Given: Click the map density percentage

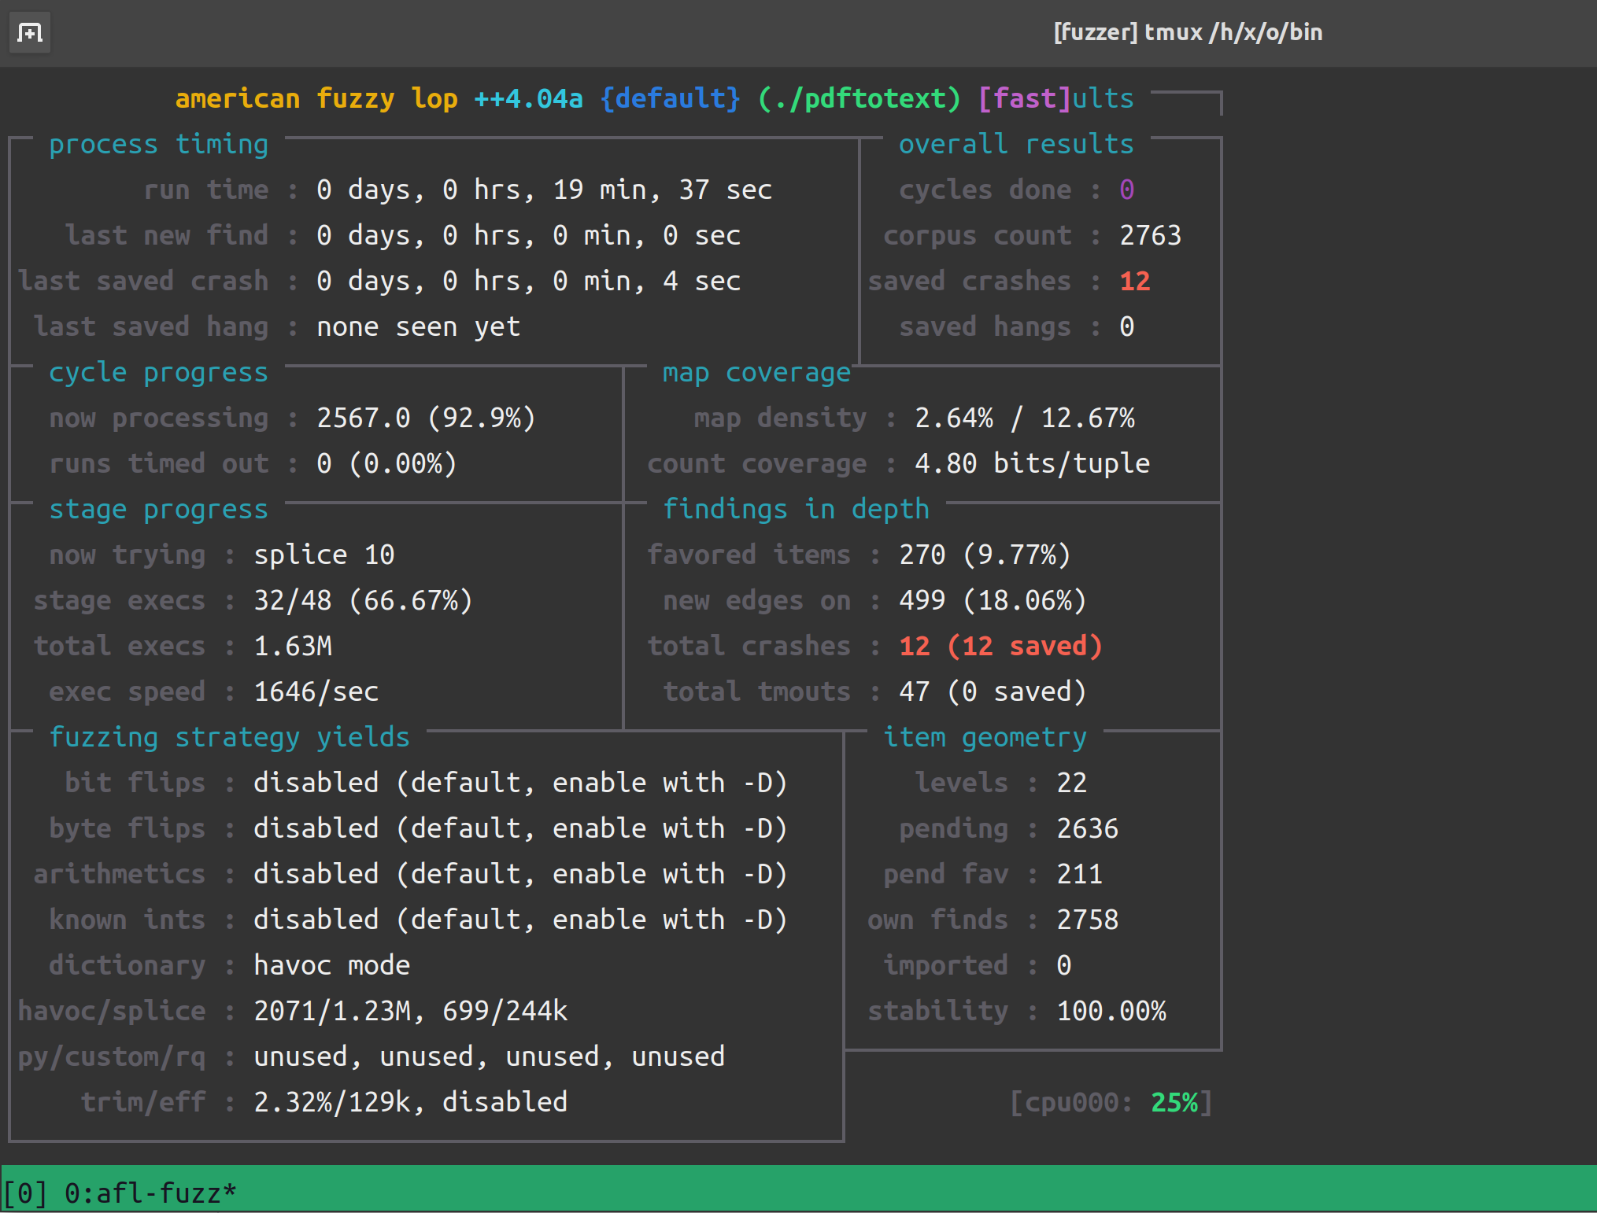Looking at the screenshot, I should click(1025, 418).
